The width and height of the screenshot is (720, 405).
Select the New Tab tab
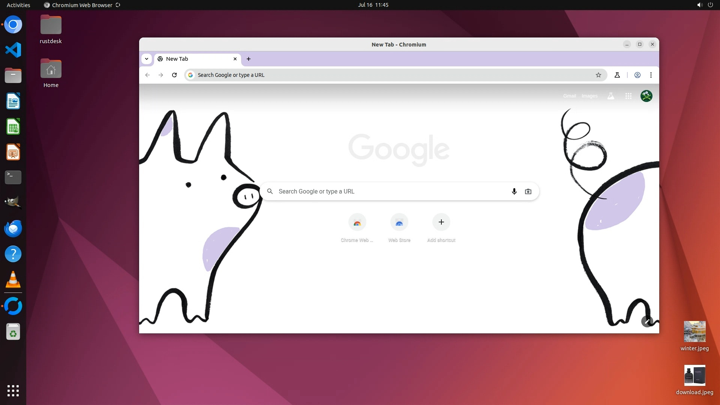point(195,59)
